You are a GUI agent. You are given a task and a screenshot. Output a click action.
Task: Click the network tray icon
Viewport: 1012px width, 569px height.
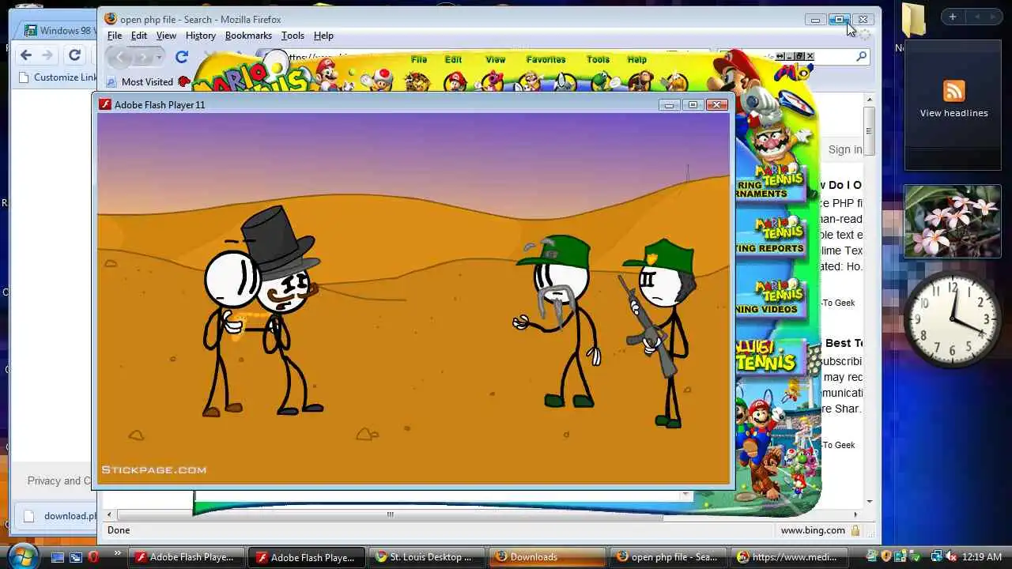[x=936, y=557]
